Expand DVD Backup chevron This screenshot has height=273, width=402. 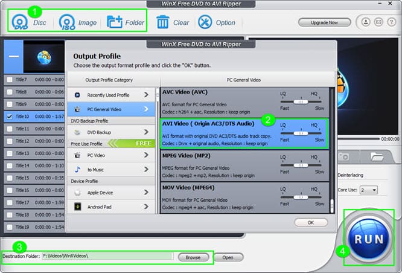tap(146, 132)
